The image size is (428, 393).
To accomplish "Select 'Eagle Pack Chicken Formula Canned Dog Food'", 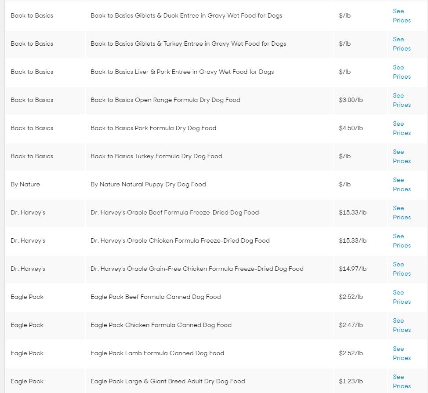I will click(x=161, y=325).
